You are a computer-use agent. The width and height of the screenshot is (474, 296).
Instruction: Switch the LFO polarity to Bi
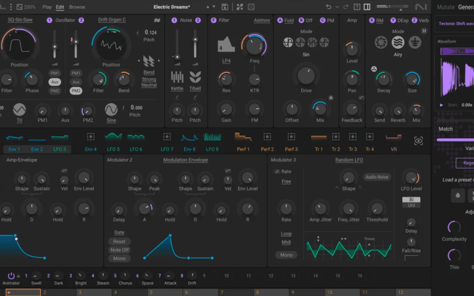[x=411, y=200]
